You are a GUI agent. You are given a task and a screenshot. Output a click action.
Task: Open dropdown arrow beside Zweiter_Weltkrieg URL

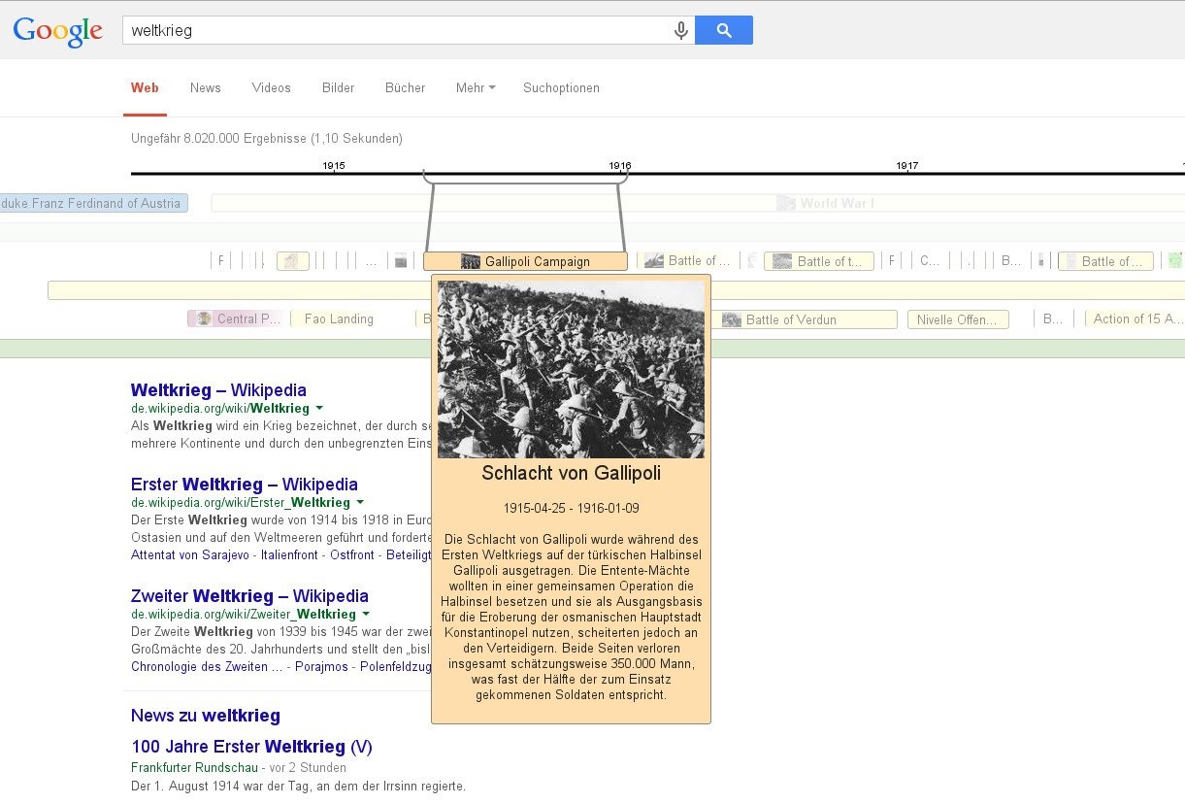366,615
